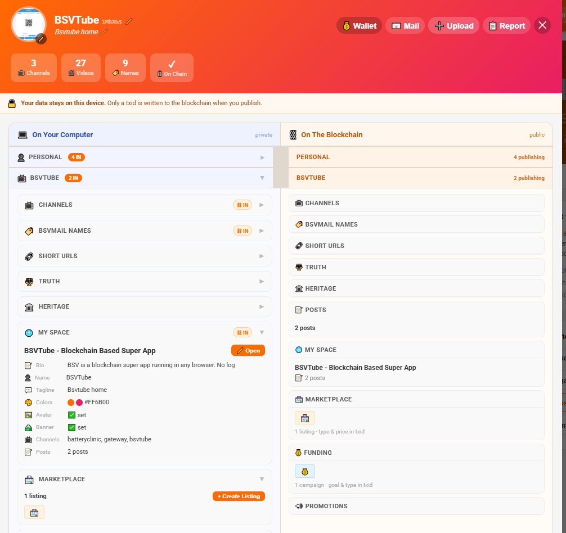This screenshot has width=566, height=533.
Task: Click the scales icon on blockchain TRUTH row
Action: click(x=299, y=267)
